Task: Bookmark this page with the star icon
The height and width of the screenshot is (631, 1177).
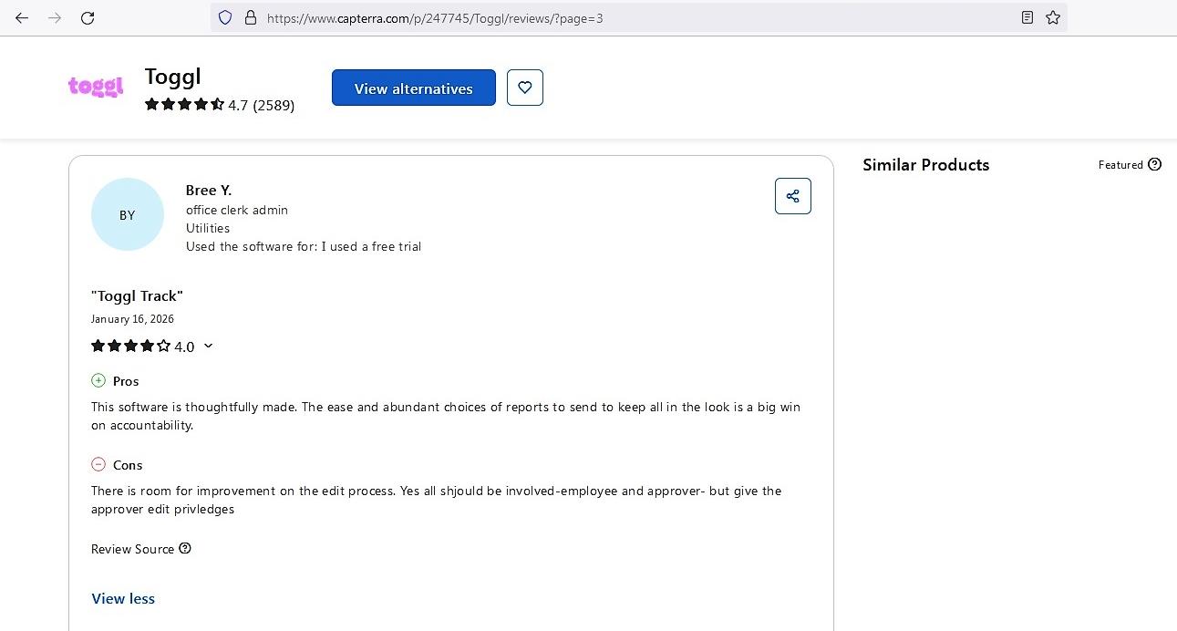Action: tap(1053, 17)
